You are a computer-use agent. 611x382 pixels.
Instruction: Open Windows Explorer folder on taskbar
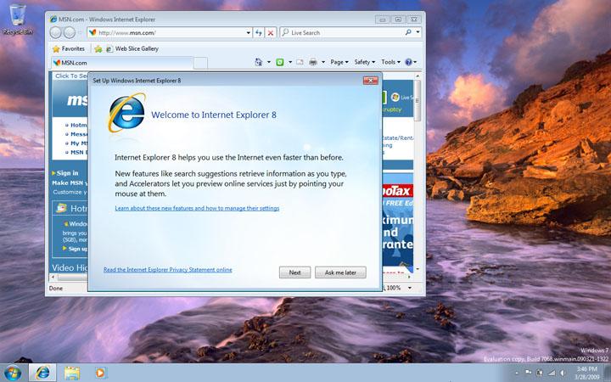point(72,373)
